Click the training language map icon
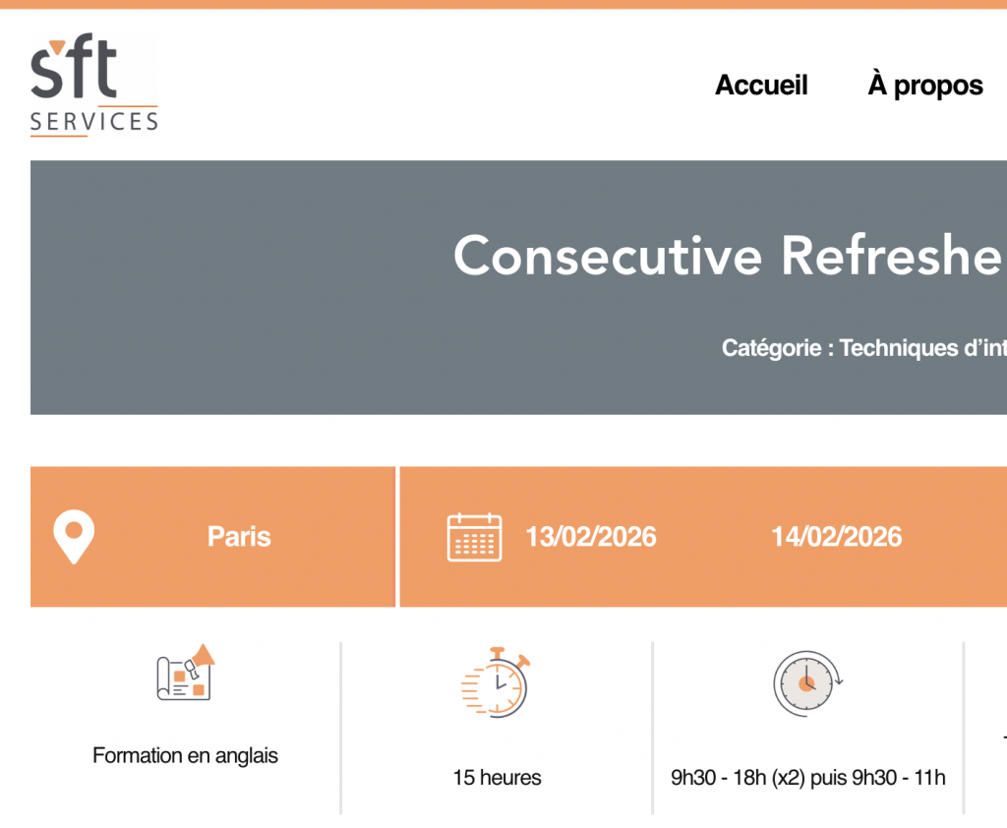Viewport: 1007px width, 828px height. tap(186, 674)
